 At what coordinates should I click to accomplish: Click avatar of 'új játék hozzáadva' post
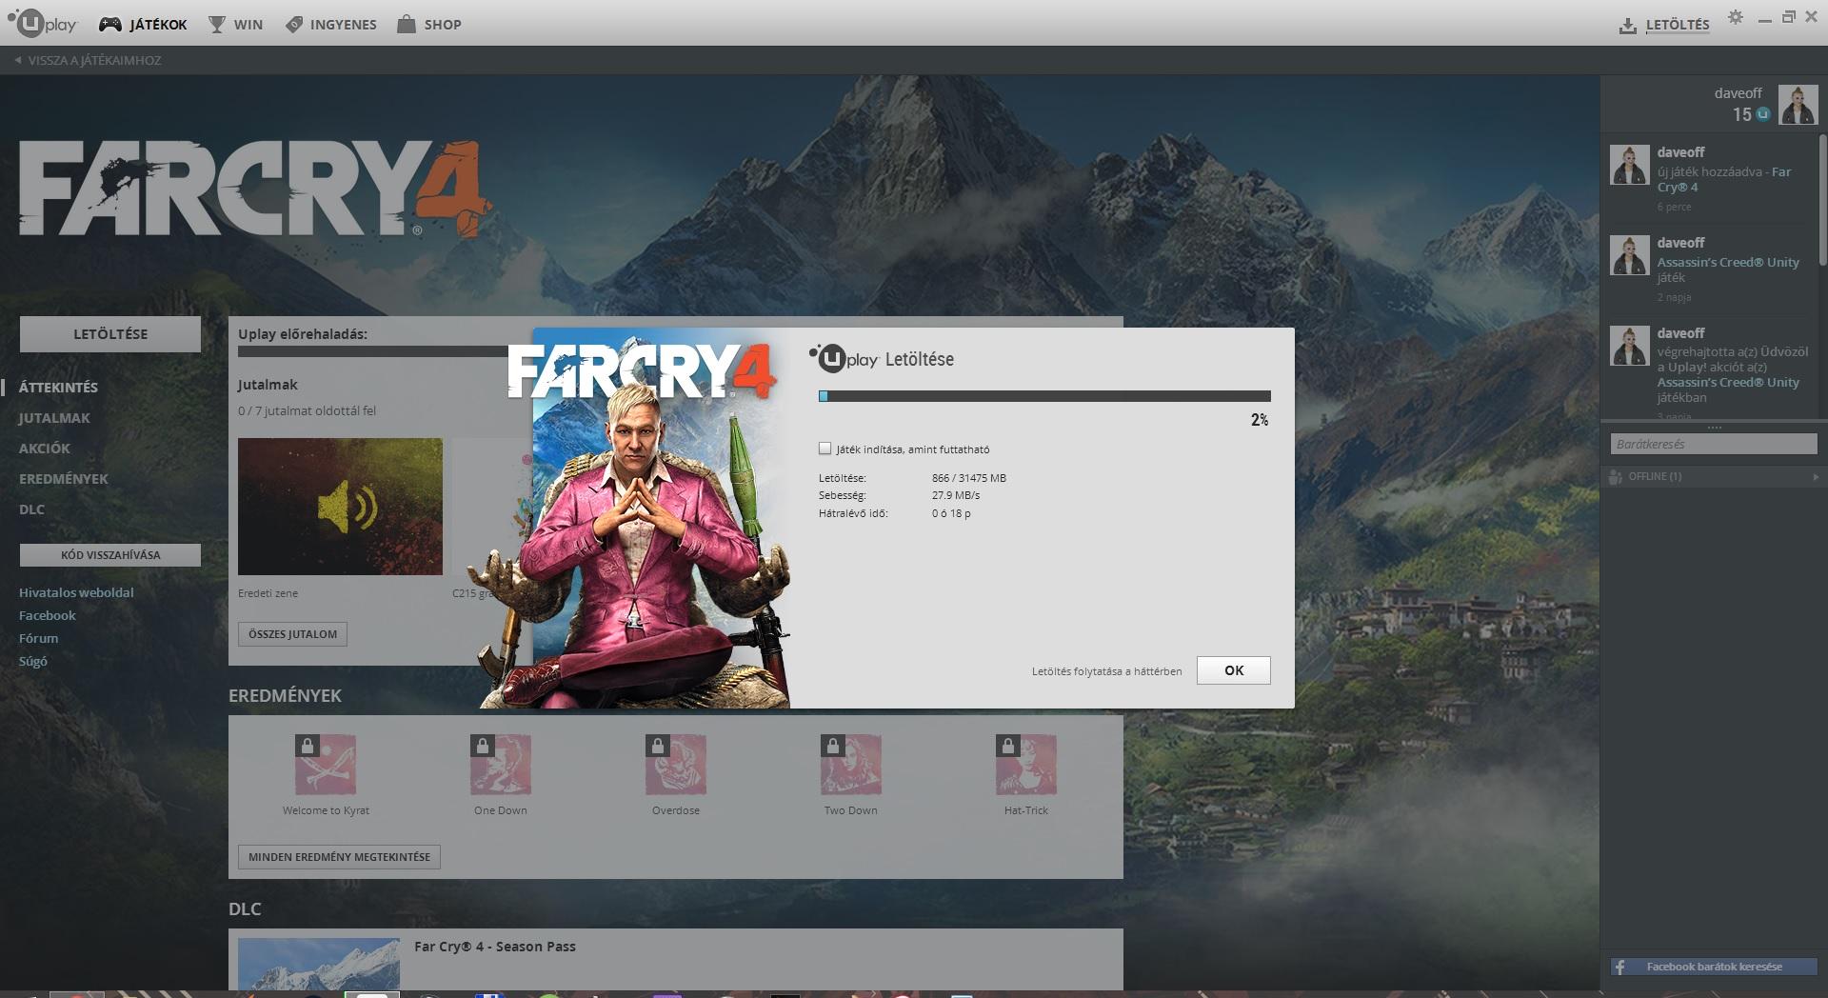click(1629, 165)
